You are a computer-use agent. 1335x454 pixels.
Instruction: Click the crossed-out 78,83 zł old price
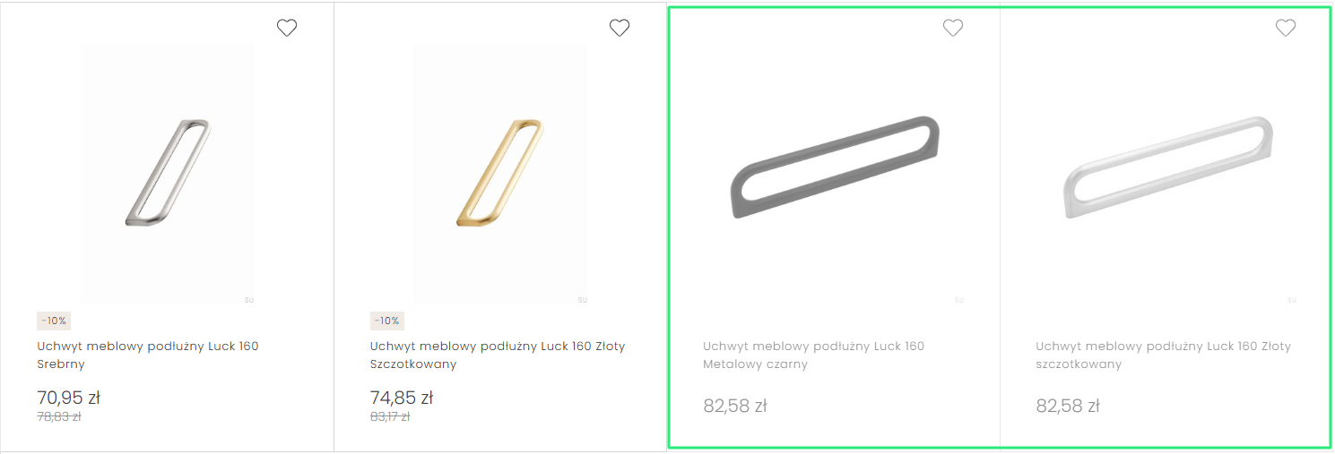[59, 416]
